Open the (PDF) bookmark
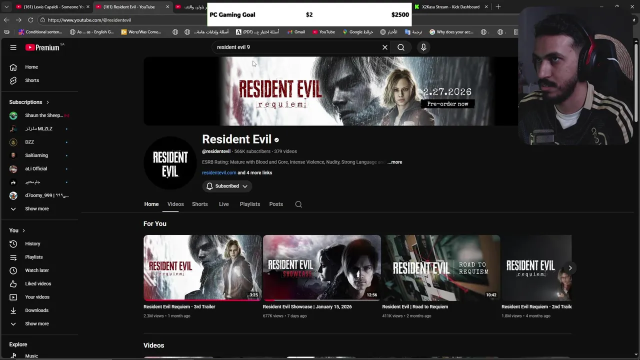640x360 pixels. 257,32
